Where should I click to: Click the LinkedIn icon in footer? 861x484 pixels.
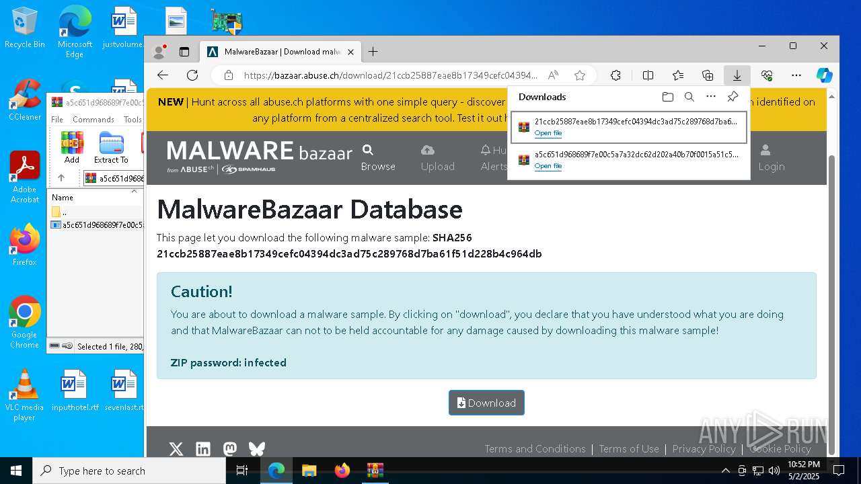point(202,449)
